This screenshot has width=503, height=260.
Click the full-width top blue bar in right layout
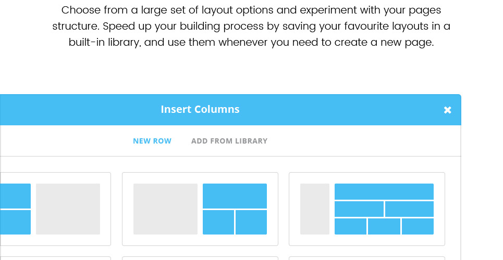click(x=384, y=191)
